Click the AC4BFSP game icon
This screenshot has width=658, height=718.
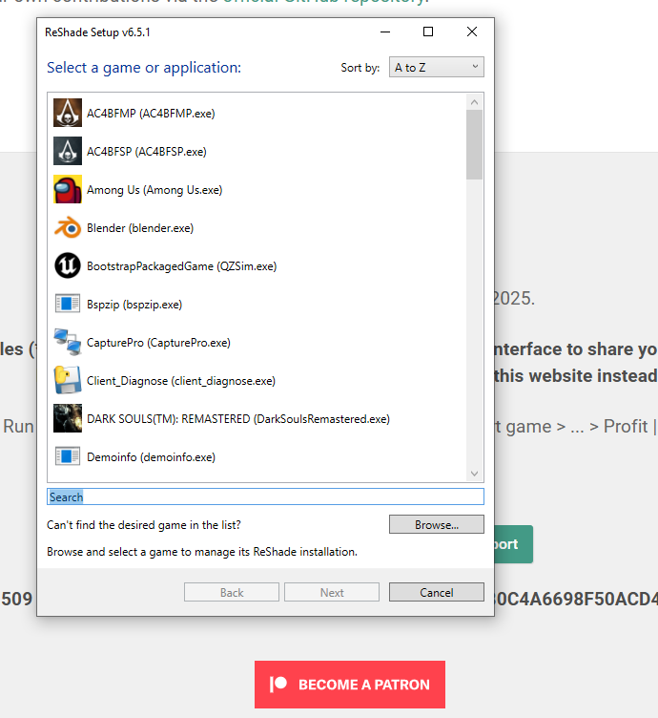tap(68, 151)
